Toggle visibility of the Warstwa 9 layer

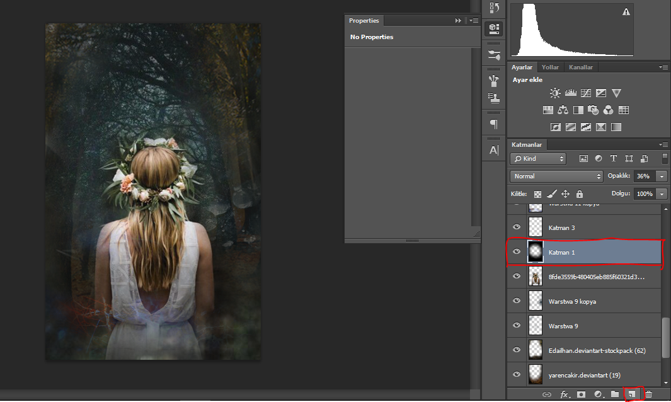pos(517,325)
